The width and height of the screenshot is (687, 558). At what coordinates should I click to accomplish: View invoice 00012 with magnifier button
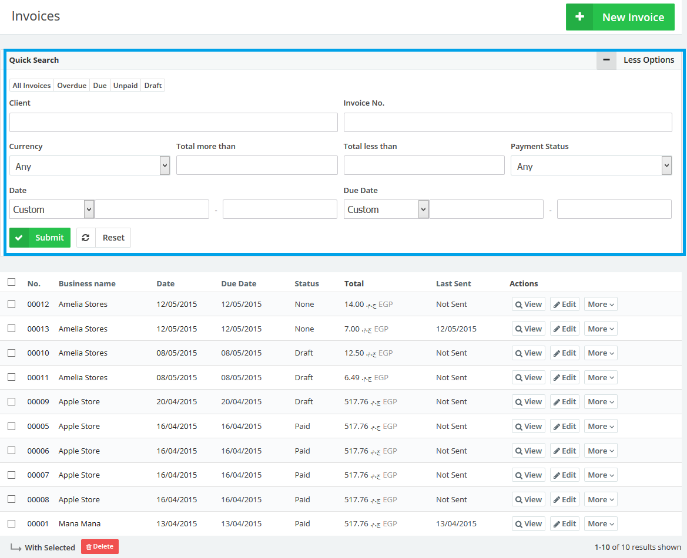(x=528, y=305)
